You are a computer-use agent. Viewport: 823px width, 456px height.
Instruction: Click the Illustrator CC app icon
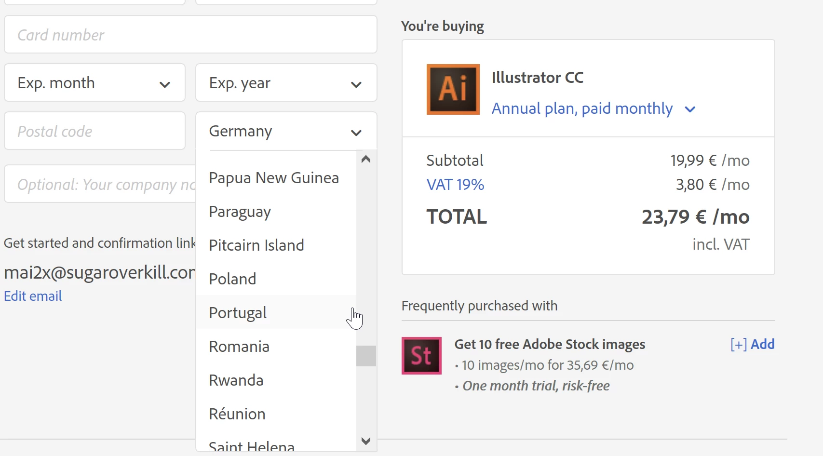point(453,90)
